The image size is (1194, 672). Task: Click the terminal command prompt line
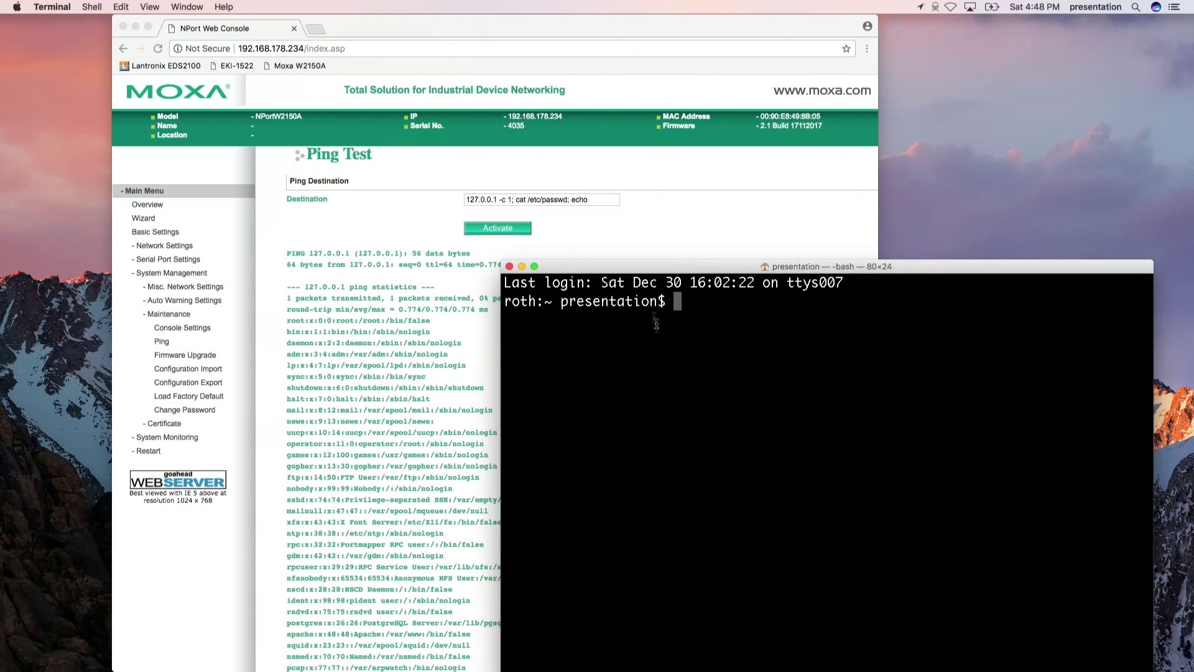[x=593, y=302]
